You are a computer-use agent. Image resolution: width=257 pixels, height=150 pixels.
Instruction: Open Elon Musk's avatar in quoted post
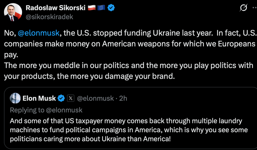tap(15, 98)
